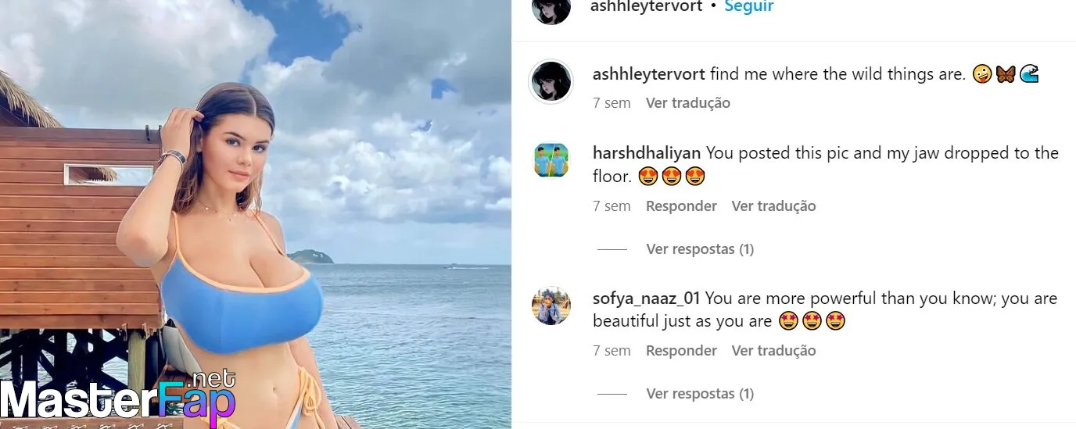The height and width of the screenshot is (429, 1076).
Task: Click the 7 sem timestamp on harshdhaliyan's comment
Action: [x=612, y=206]
